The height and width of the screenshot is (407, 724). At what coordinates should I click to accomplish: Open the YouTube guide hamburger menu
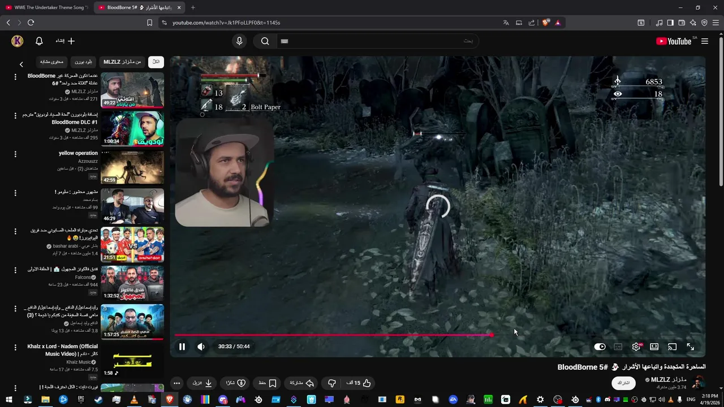click(705, 41)
